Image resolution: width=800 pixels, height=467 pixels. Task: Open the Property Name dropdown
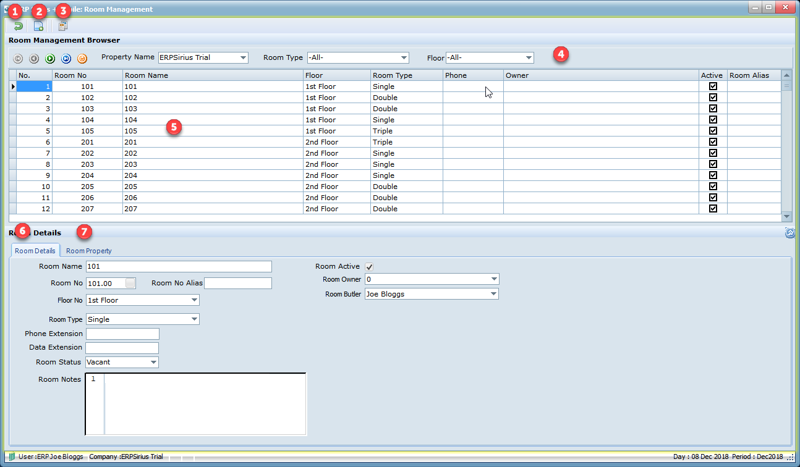point(243,57)
